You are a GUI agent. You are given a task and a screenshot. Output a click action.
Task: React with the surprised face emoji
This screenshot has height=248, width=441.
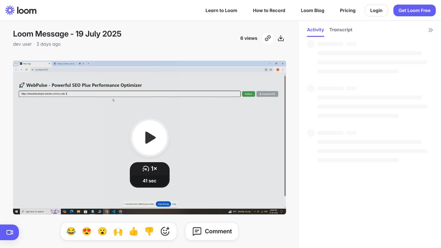coord(102,231)
